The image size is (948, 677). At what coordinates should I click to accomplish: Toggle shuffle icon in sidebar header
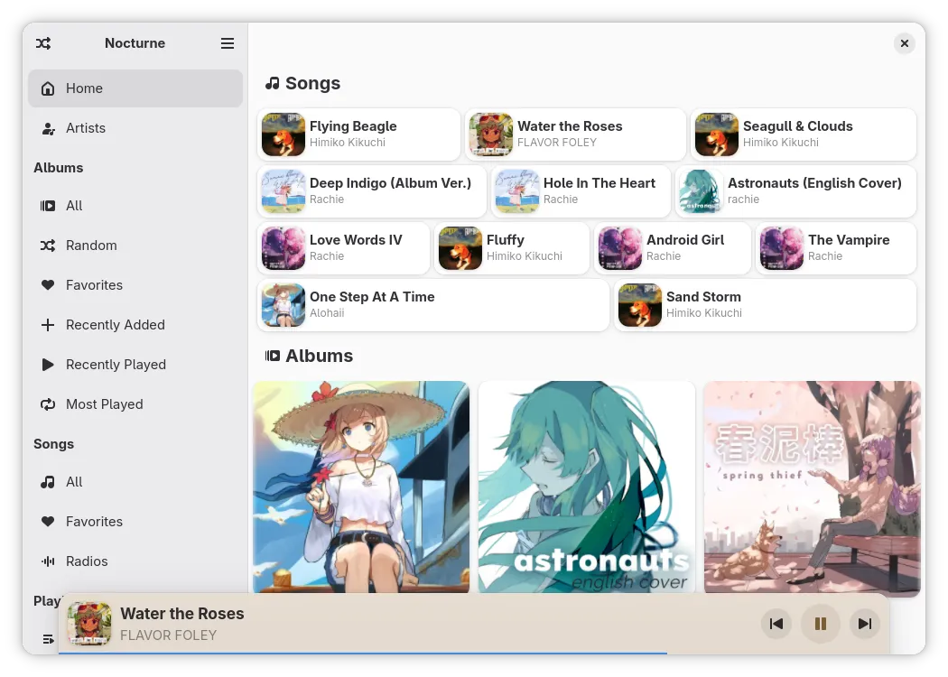(x=43, y=43)
